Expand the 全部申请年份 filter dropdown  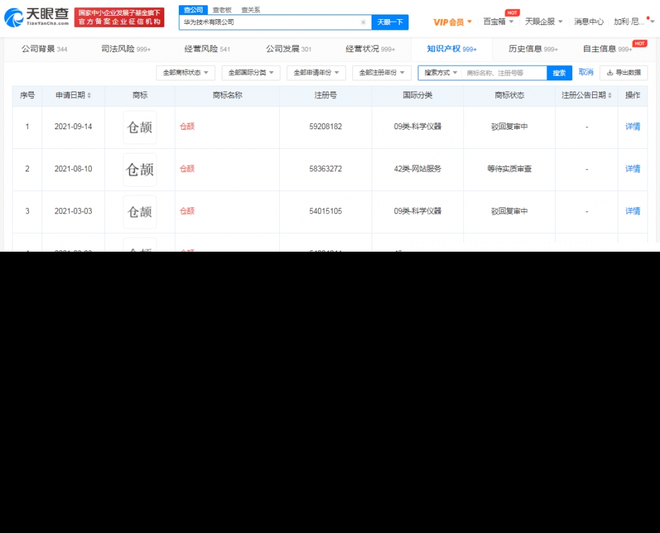pyautogui.click(x=316, y=72)
